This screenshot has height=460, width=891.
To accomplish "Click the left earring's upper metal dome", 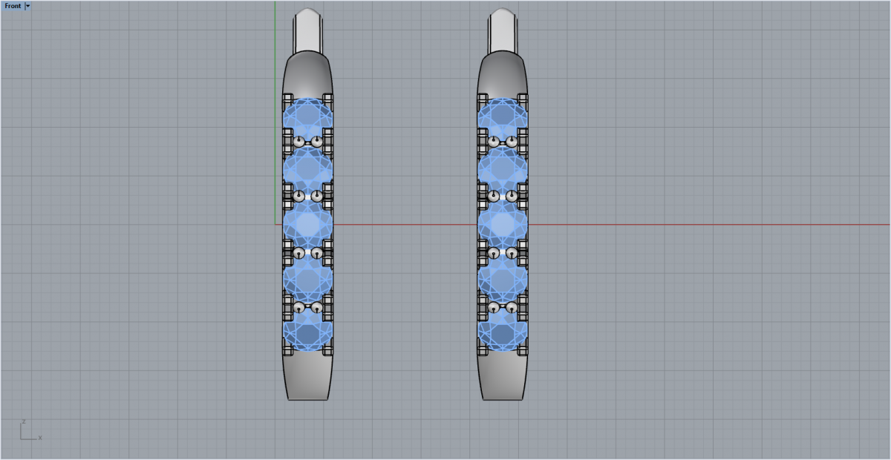I will pos(308,74).
